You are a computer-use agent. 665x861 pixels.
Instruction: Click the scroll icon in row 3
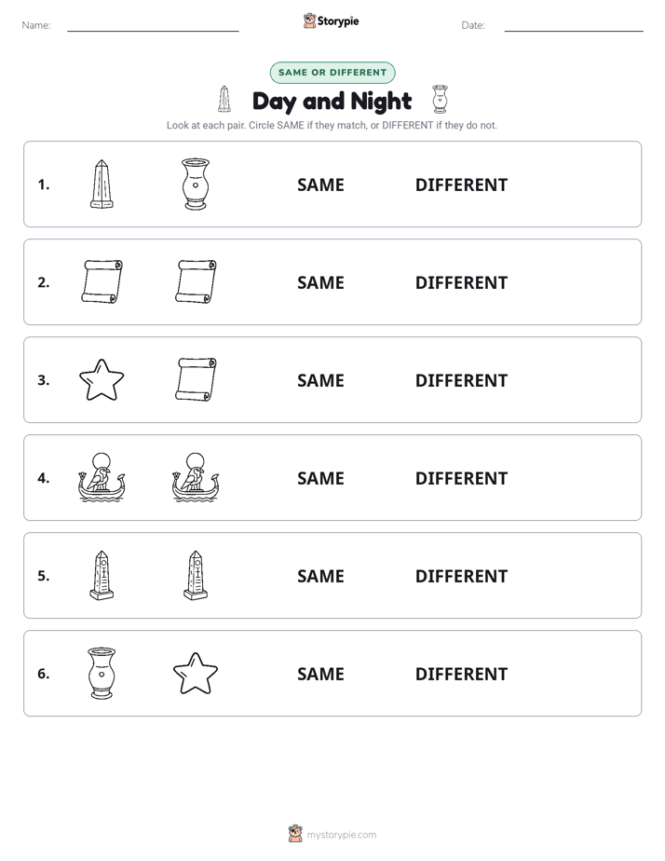pos(196,379)
